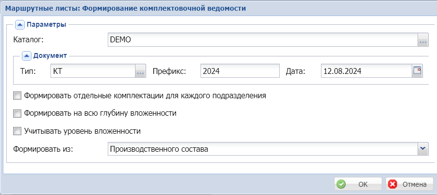The width and height of the screenshot is (437, 195).
Task: Click the Параметры section title
Action: point(47,24)
